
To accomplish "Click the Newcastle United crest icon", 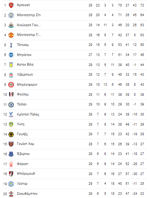I will [11, 25].
